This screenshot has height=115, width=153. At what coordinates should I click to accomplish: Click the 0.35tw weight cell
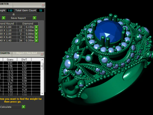coord(30,41)
